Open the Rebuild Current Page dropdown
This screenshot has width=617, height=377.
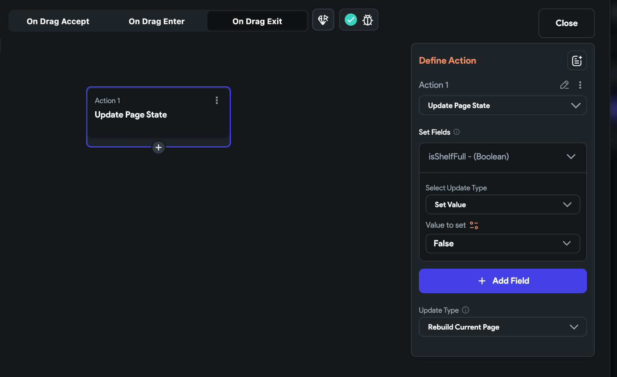(503, 327)
